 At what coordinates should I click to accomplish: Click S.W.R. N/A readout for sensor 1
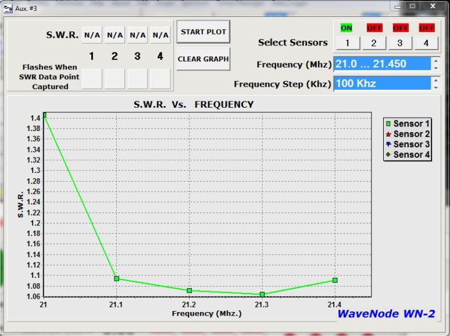click(92, 35)
